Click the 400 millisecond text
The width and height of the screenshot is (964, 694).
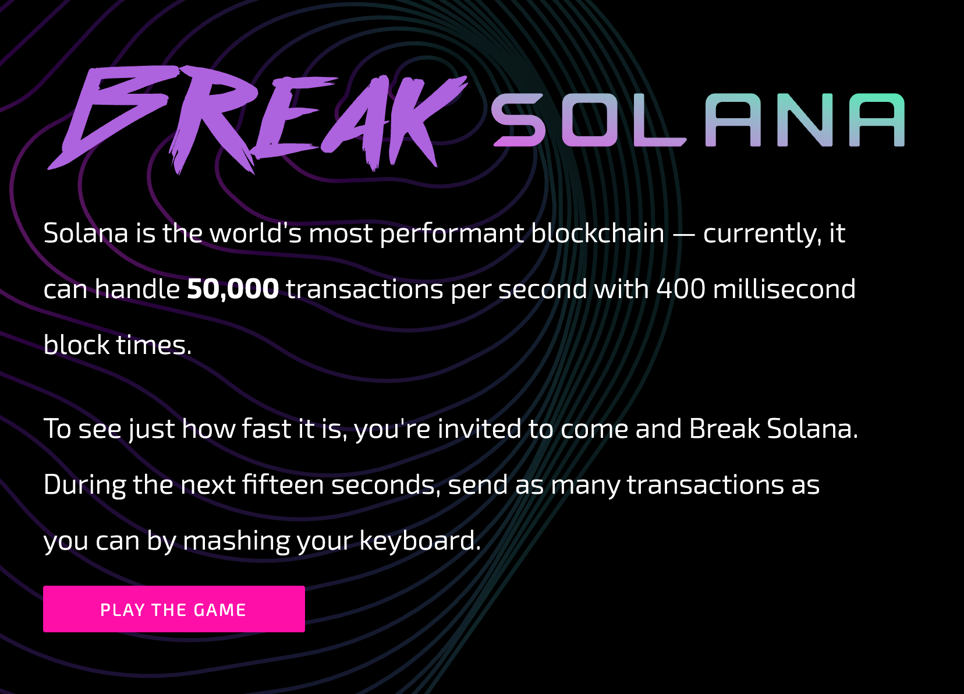[x=756, y=289]
